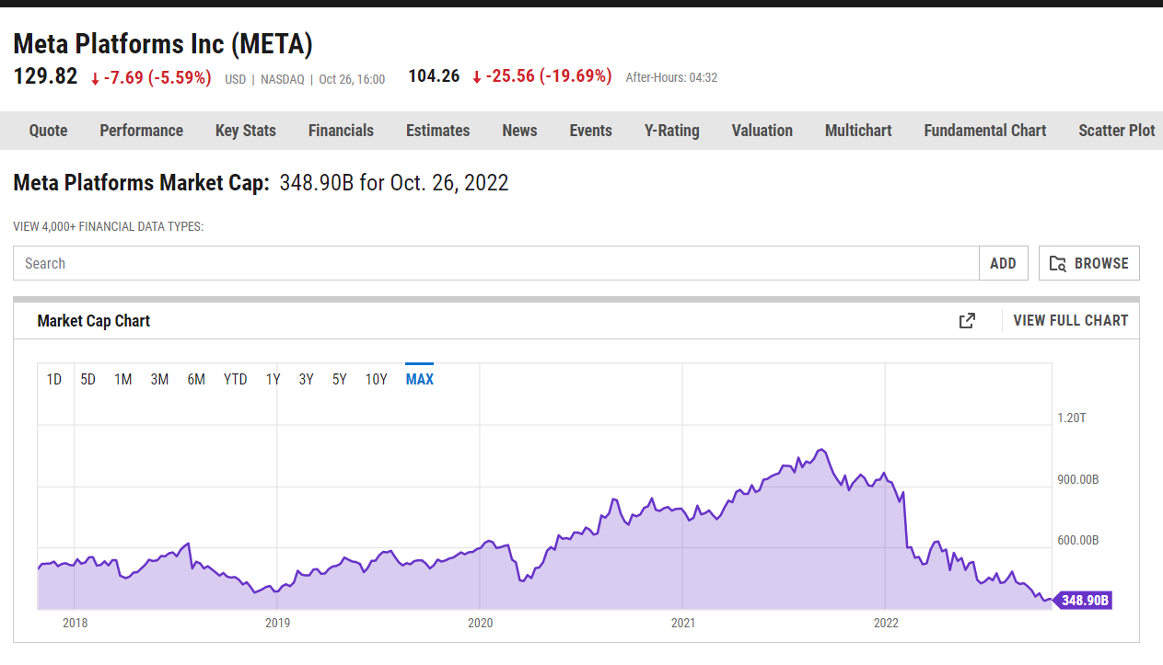Image resolution: width=1163 pixels, height=665 pixels.
Task: Click the -25.56 (-19.69%) after-hours change
Action: (x=541, y=76)
